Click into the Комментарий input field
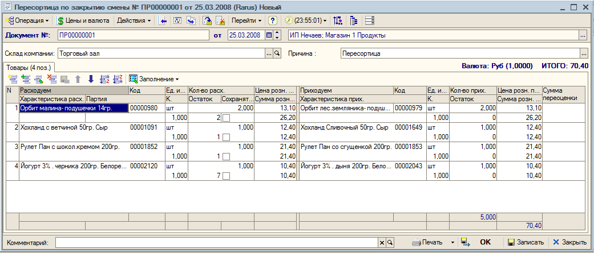The image size is (594, 253). point(217,242)
